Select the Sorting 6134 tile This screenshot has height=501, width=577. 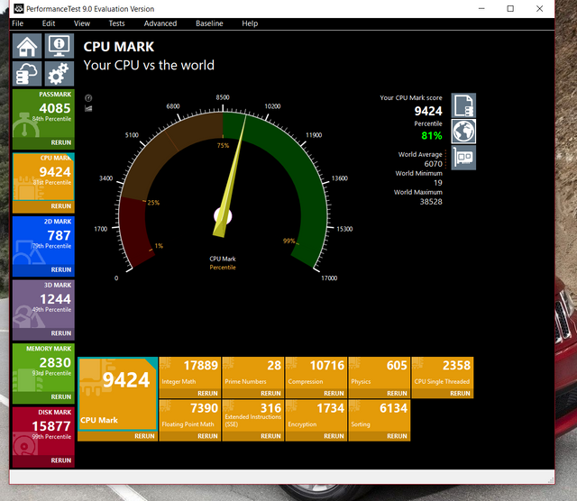tap(380, 415)
